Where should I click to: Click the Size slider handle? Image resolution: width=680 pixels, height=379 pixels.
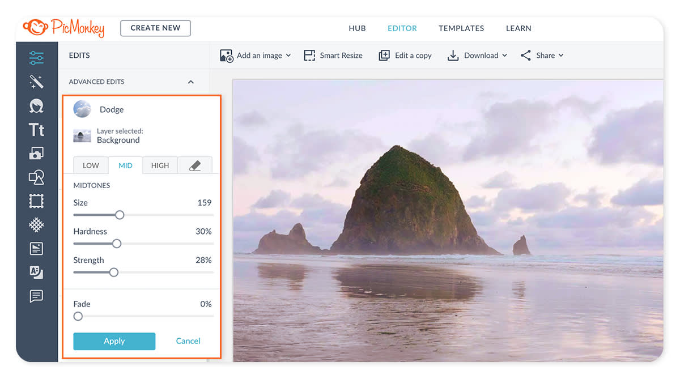(120, 215)
